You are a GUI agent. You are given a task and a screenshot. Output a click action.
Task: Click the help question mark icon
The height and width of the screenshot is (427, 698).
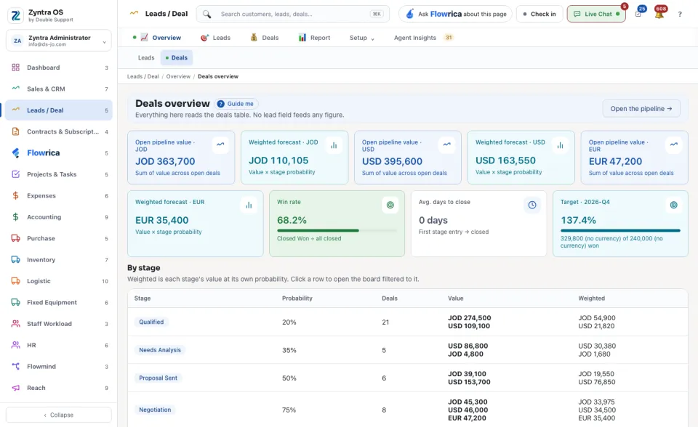coord(680,15)
